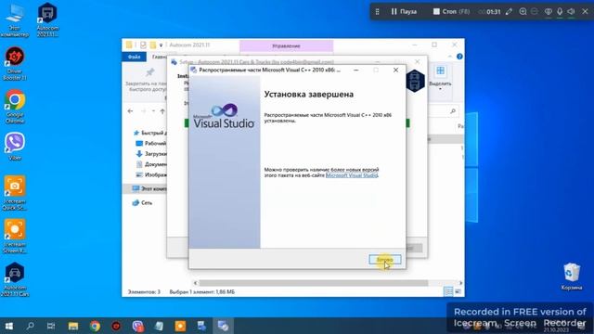Switch Explorer to details view icon
This screenshot has height=334, width=594.
coord(448,291)
